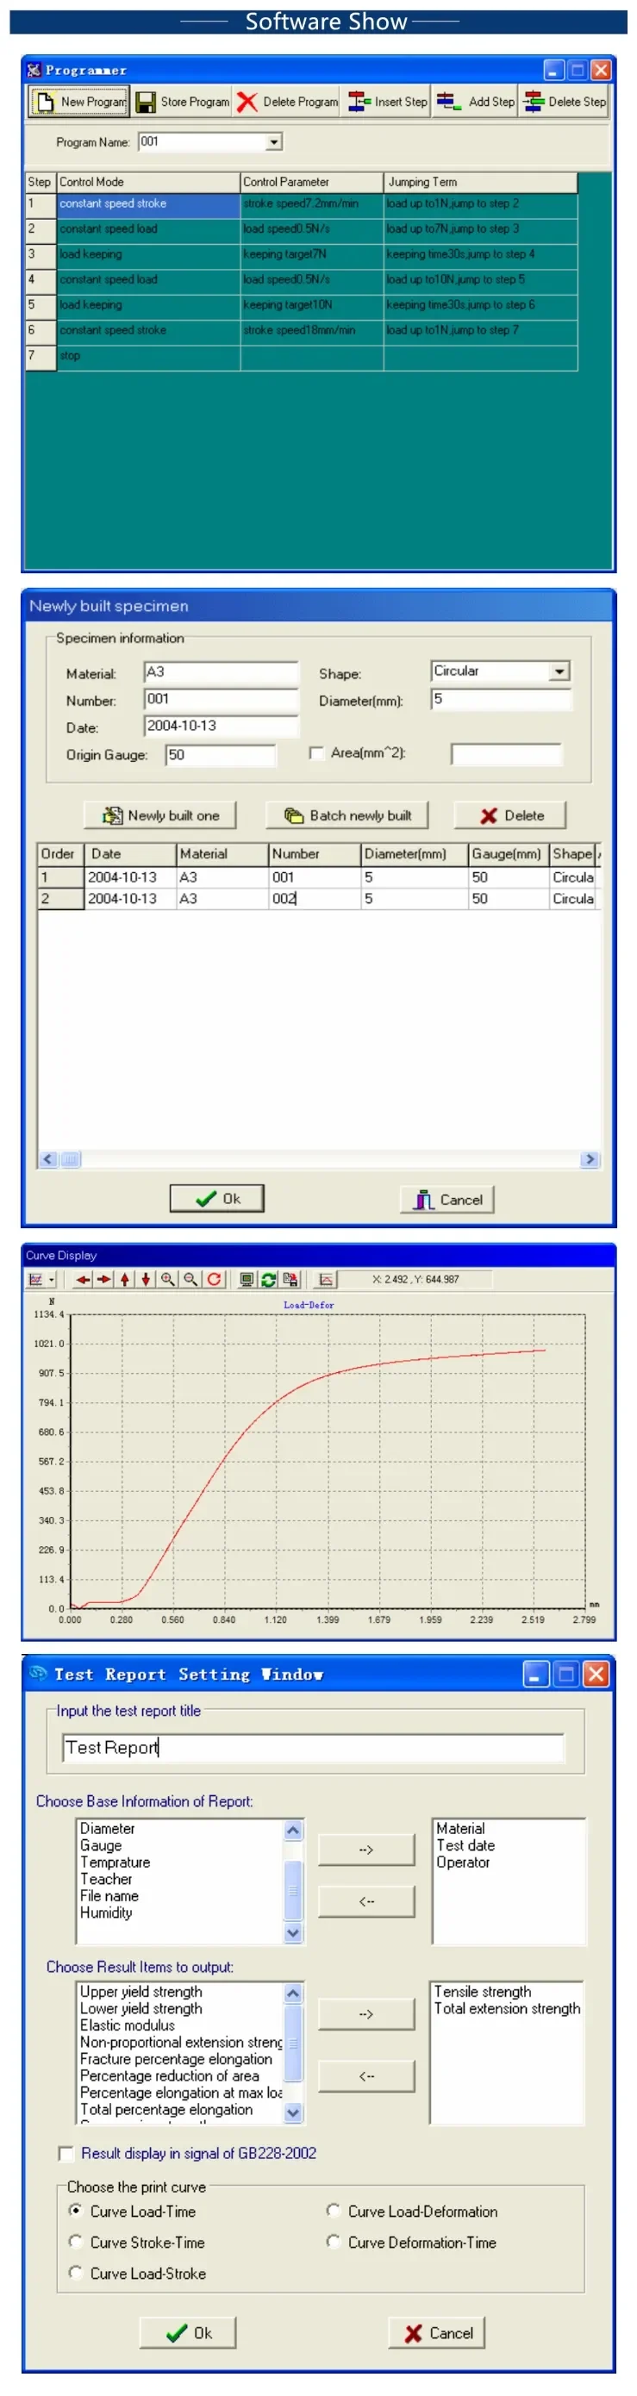Enable the Area(mm^2) checkbox
This screenshot has width=637, height=2396.
click(x=316, y=752)
